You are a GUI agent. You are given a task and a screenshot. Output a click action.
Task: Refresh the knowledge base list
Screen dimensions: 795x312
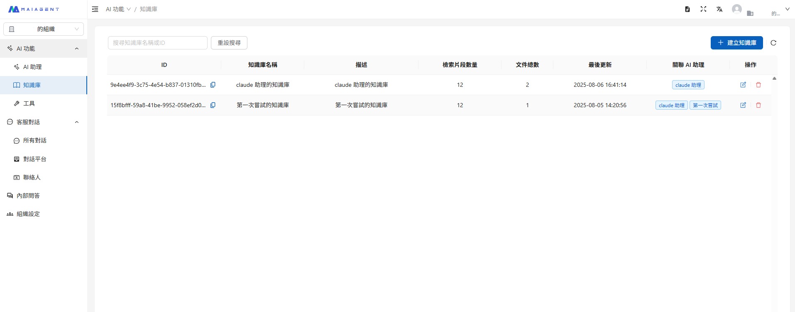click(x=773, y=43)
